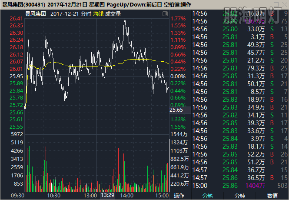
Task: Select the 14:57 tick row with 36.7万
Action: click(x=240, y=170)
